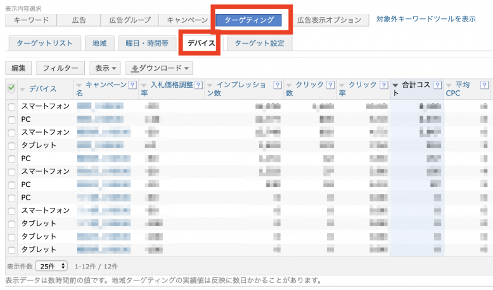The width and height of the screenshot is (493, 290).
Task: Click the 合計コスト column help icon
Action: click(x=437, y=85)
